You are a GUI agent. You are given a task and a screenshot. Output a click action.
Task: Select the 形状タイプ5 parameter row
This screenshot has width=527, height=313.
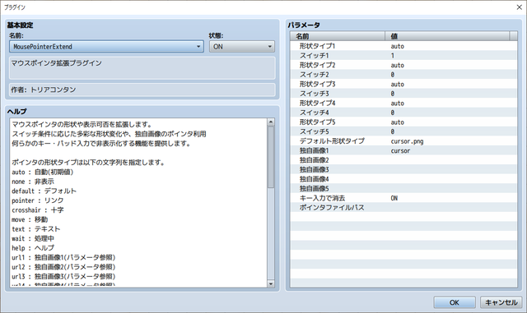click(403, 122)
